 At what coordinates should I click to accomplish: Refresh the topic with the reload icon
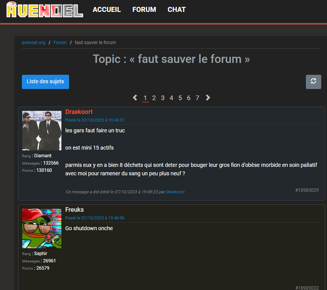313,82
